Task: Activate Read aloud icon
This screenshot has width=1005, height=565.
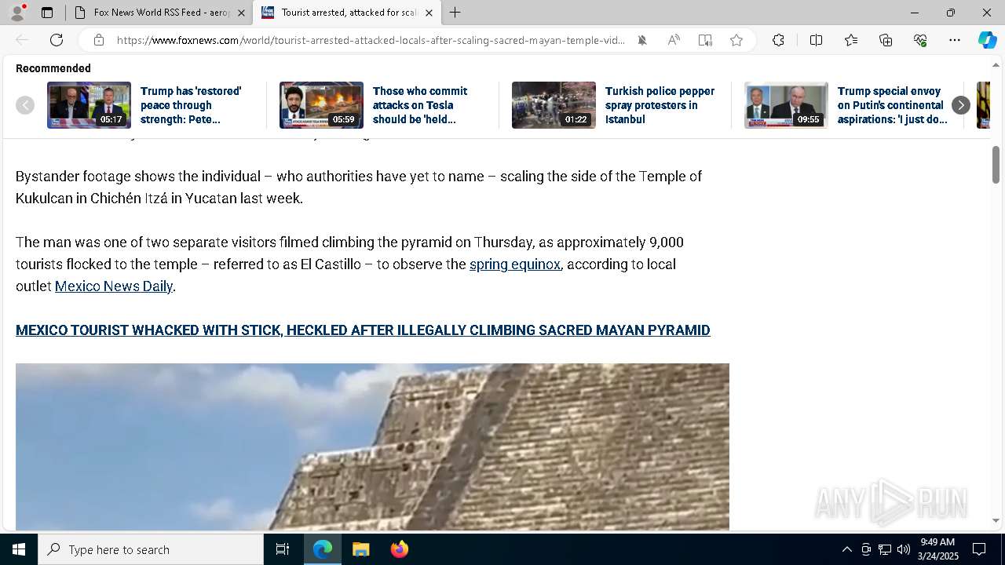Action: pyautogui.click(x=674, y=40)
